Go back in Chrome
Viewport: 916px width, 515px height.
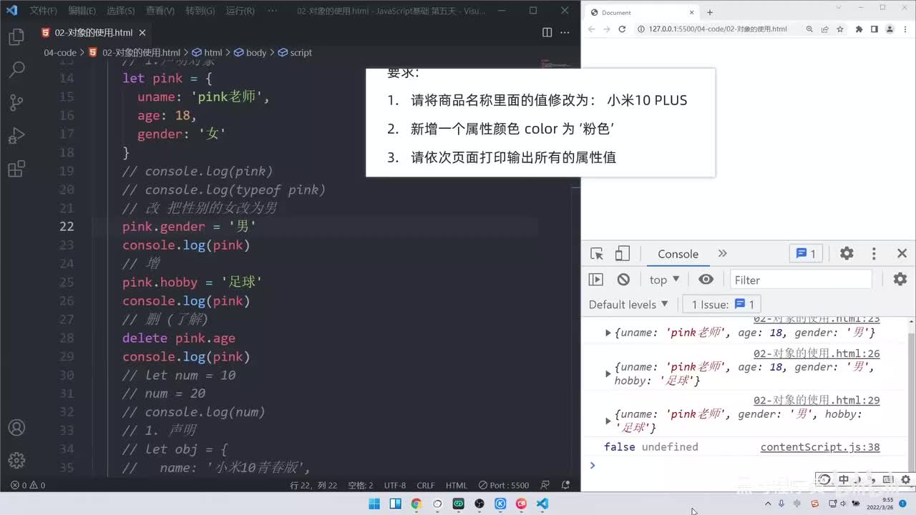tap(592, 29)
